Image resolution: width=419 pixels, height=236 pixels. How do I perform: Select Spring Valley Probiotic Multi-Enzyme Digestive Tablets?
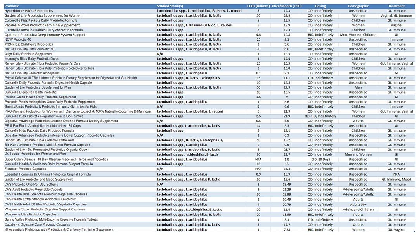click(51, 220)
